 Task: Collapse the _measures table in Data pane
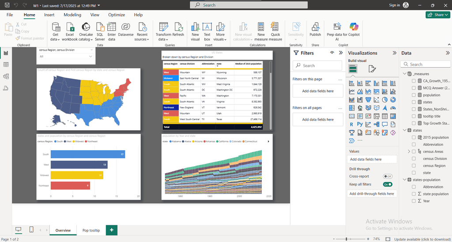(x=404, y=74)
